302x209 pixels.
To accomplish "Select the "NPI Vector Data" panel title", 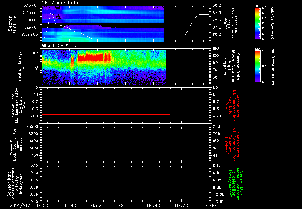I will click(60, 3).
